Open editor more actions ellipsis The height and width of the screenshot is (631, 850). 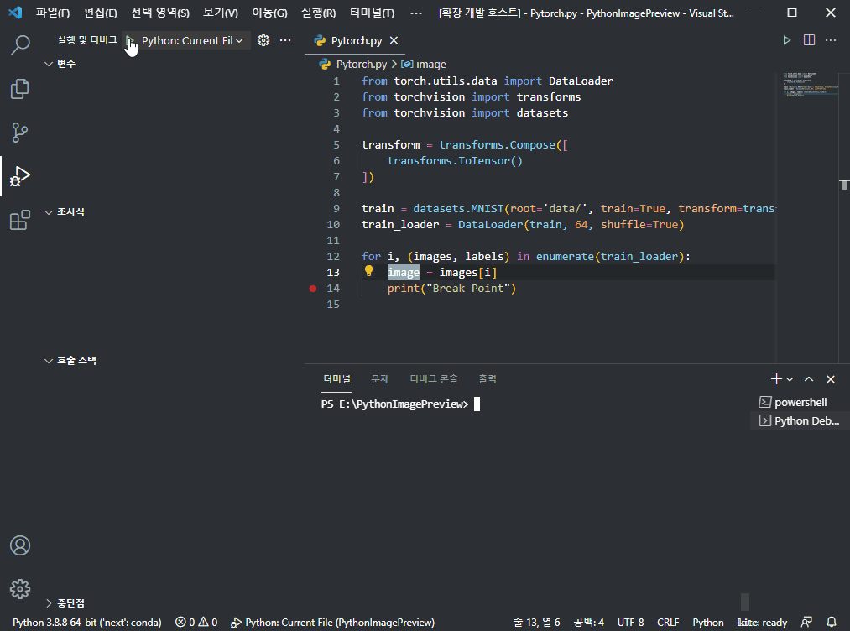[831, 40]
